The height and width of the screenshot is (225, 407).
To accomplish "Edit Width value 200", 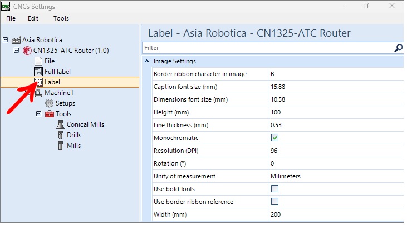I will [x=336, y=214].
